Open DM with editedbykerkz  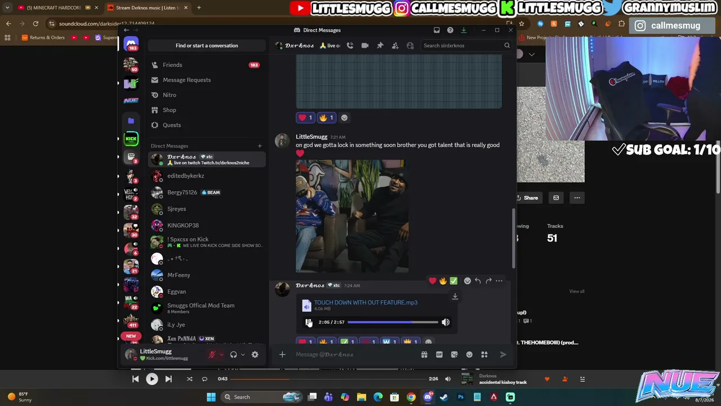(x=206, y=176)
